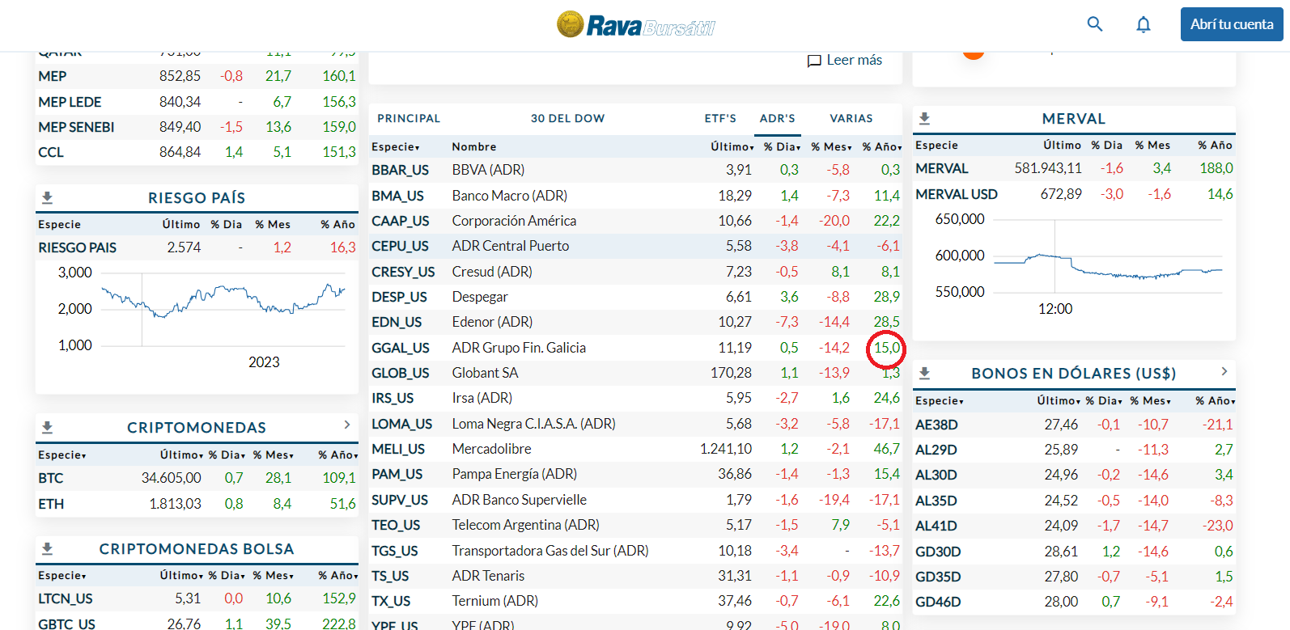Select the Mercadolibre name
The height and width of the screenshot is (630, 1290).
tap(491, 449)
